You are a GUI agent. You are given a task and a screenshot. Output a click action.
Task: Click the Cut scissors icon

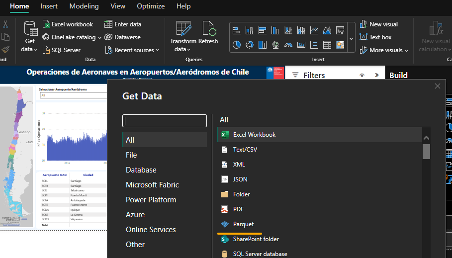point(5,24)
